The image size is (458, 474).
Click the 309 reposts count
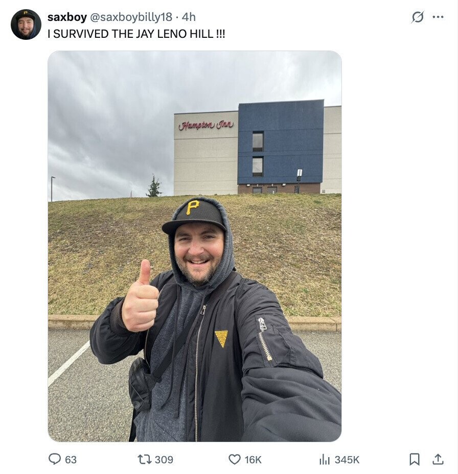click(x=164, y=460)
